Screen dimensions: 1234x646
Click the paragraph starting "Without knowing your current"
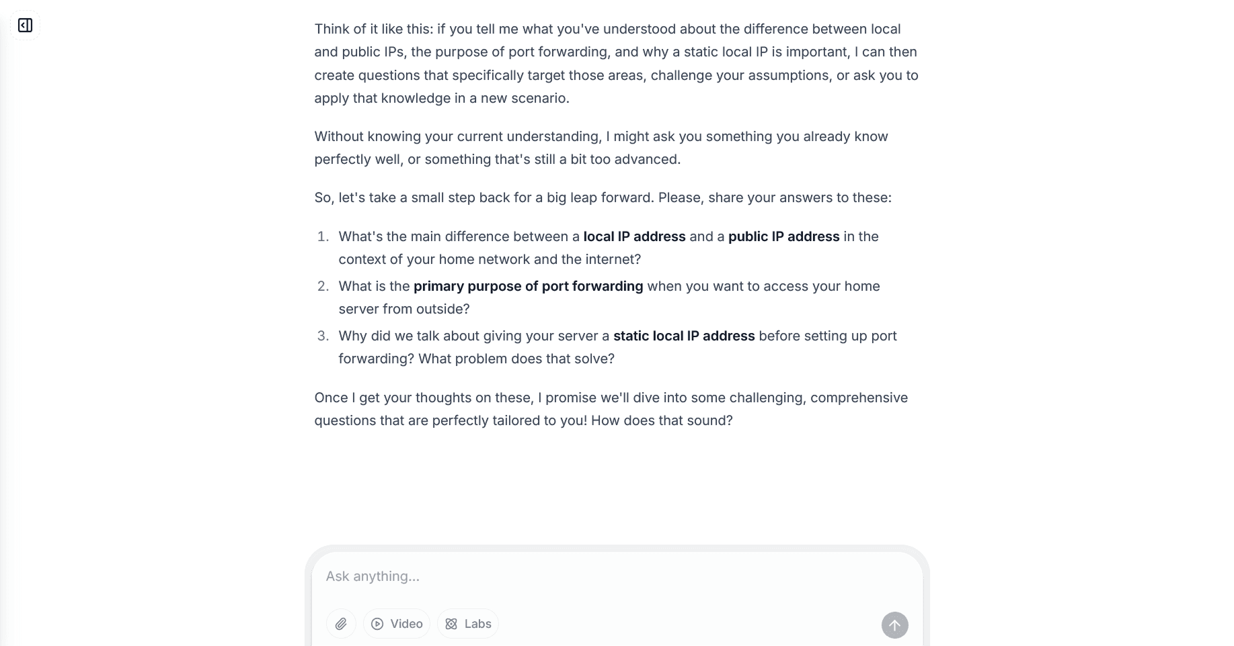tap(601, 148)
